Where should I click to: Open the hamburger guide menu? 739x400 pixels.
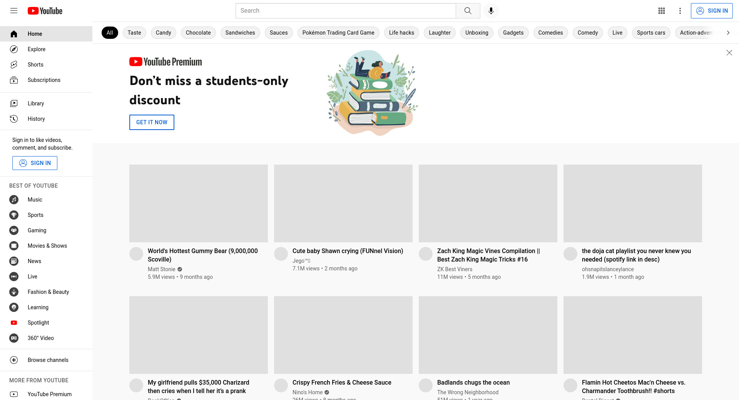pyautogui.click(x=14, y=11)
